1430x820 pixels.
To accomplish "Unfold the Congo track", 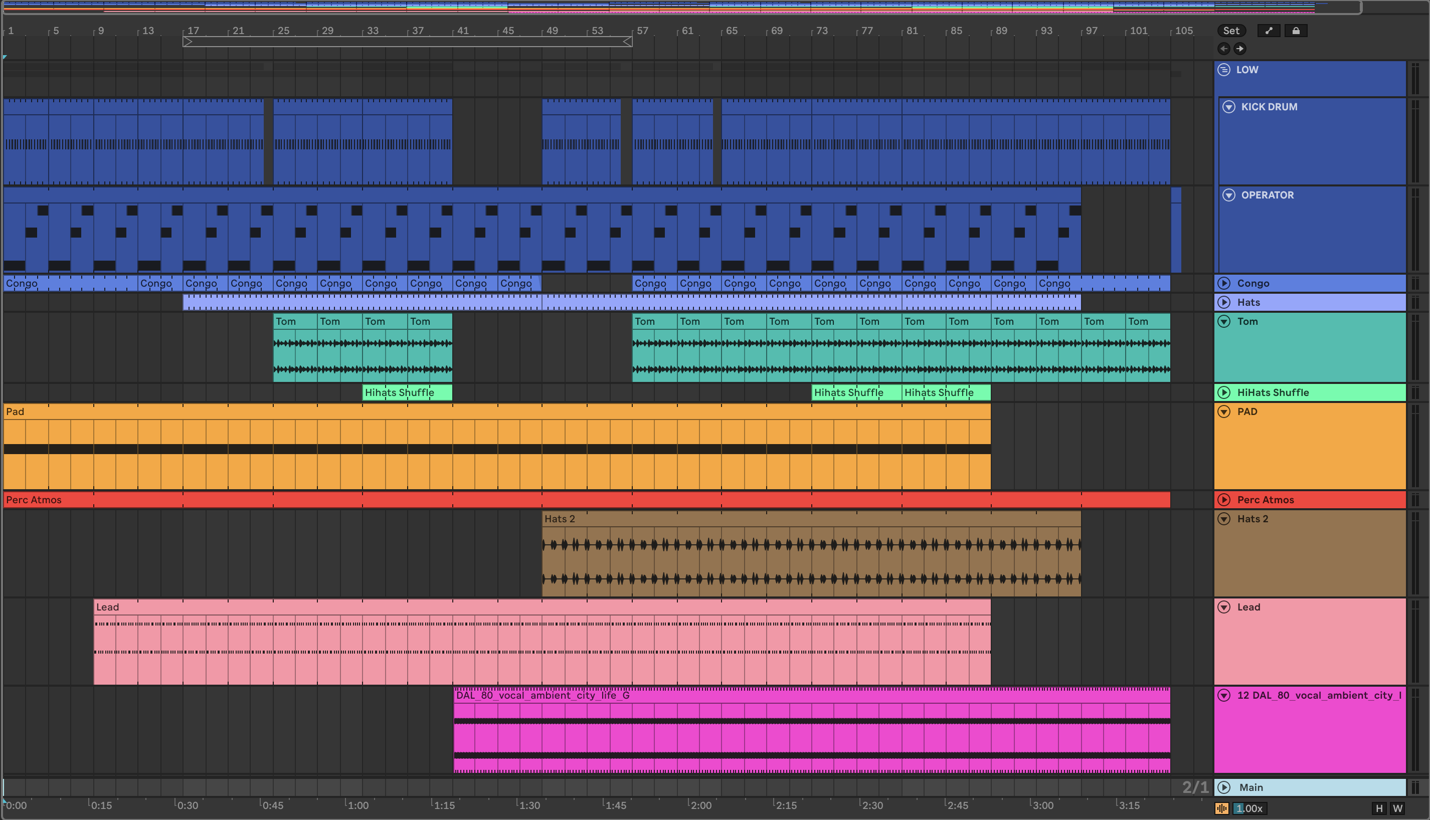I will click(x=1224, y=283).
